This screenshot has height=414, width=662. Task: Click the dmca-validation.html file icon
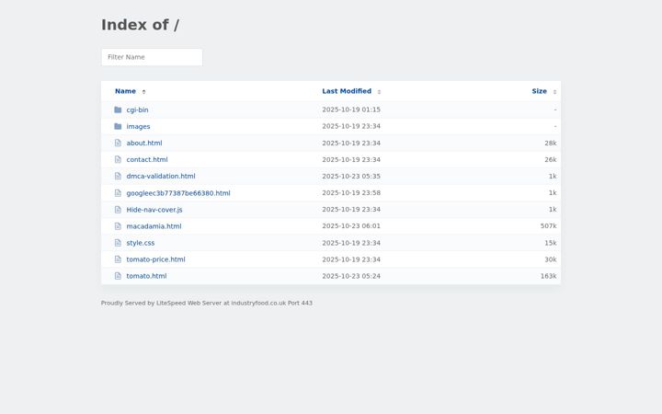point(118,176)
